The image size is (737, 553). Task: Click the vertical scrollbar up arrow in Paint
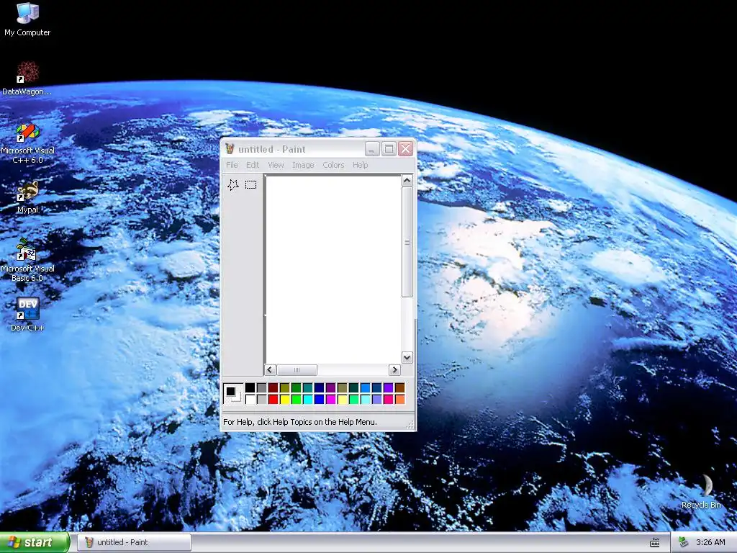(407, 181)
